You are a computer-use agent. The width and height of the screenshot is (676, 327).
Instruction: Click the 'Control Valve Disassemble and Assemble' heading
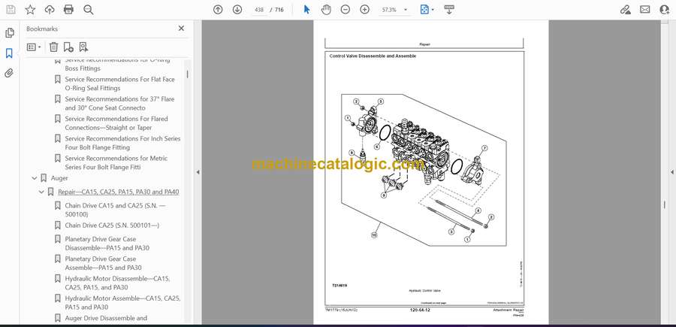(x=373, y=56)
